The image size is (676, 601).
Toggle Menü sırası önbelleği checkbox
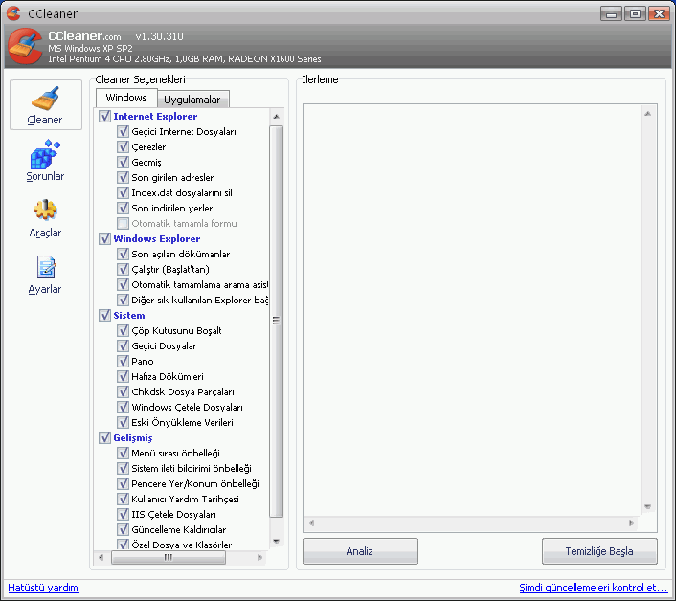click(123, 453)
